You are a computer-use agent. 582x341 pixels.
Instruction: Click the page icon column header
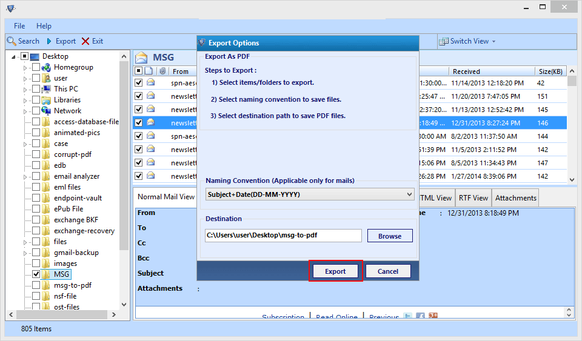149,71
